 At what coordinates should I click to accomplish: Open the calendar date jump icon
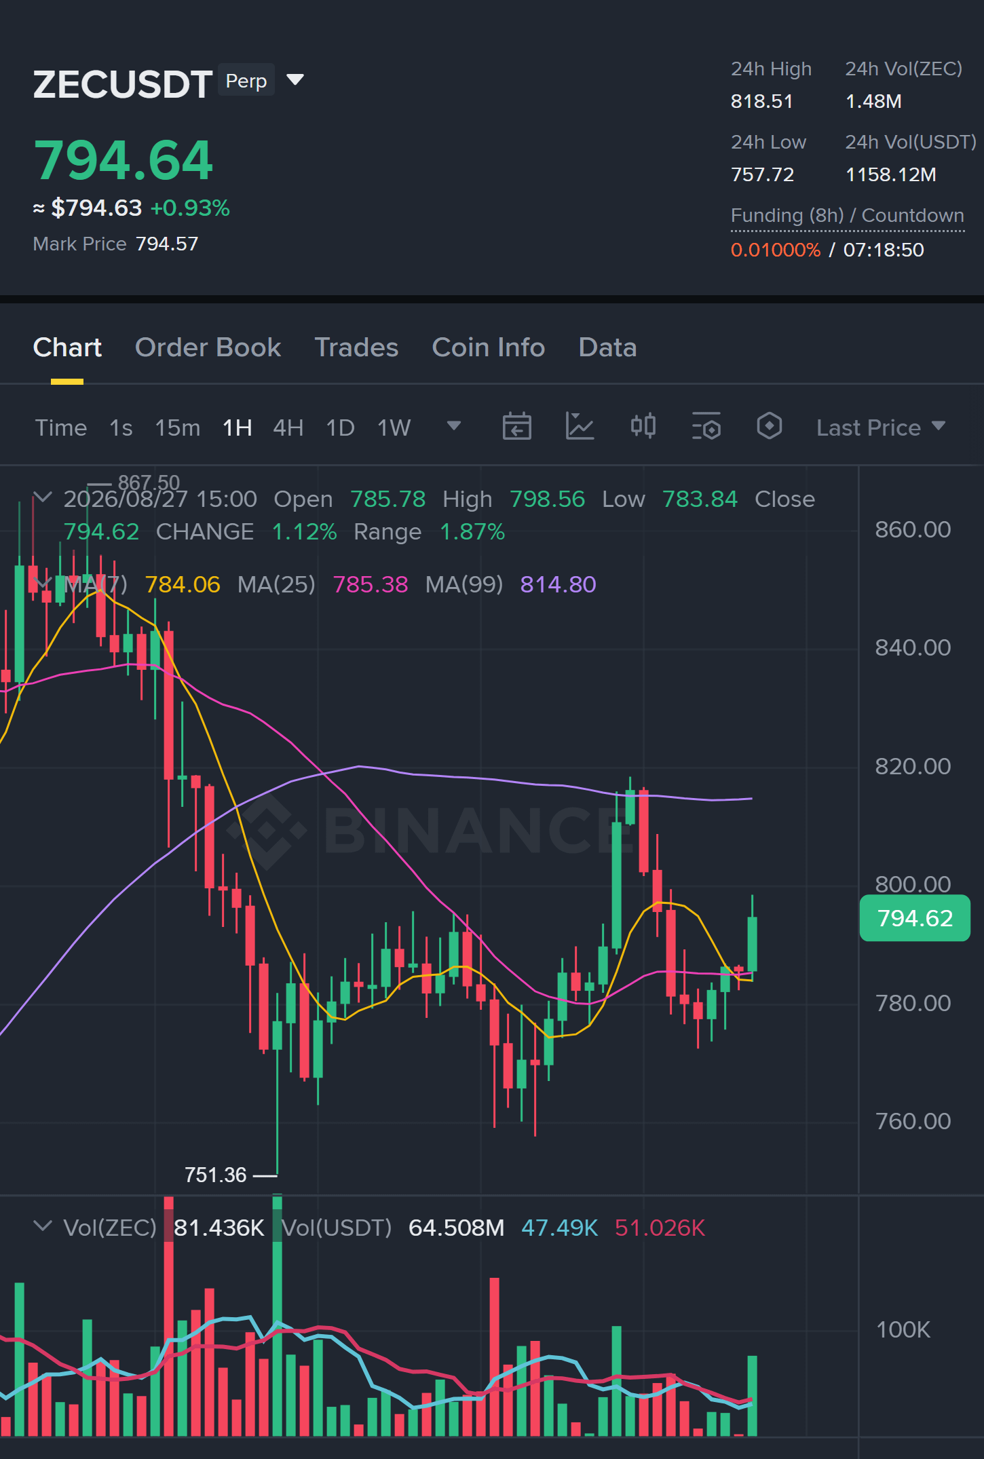click(516, 427)
